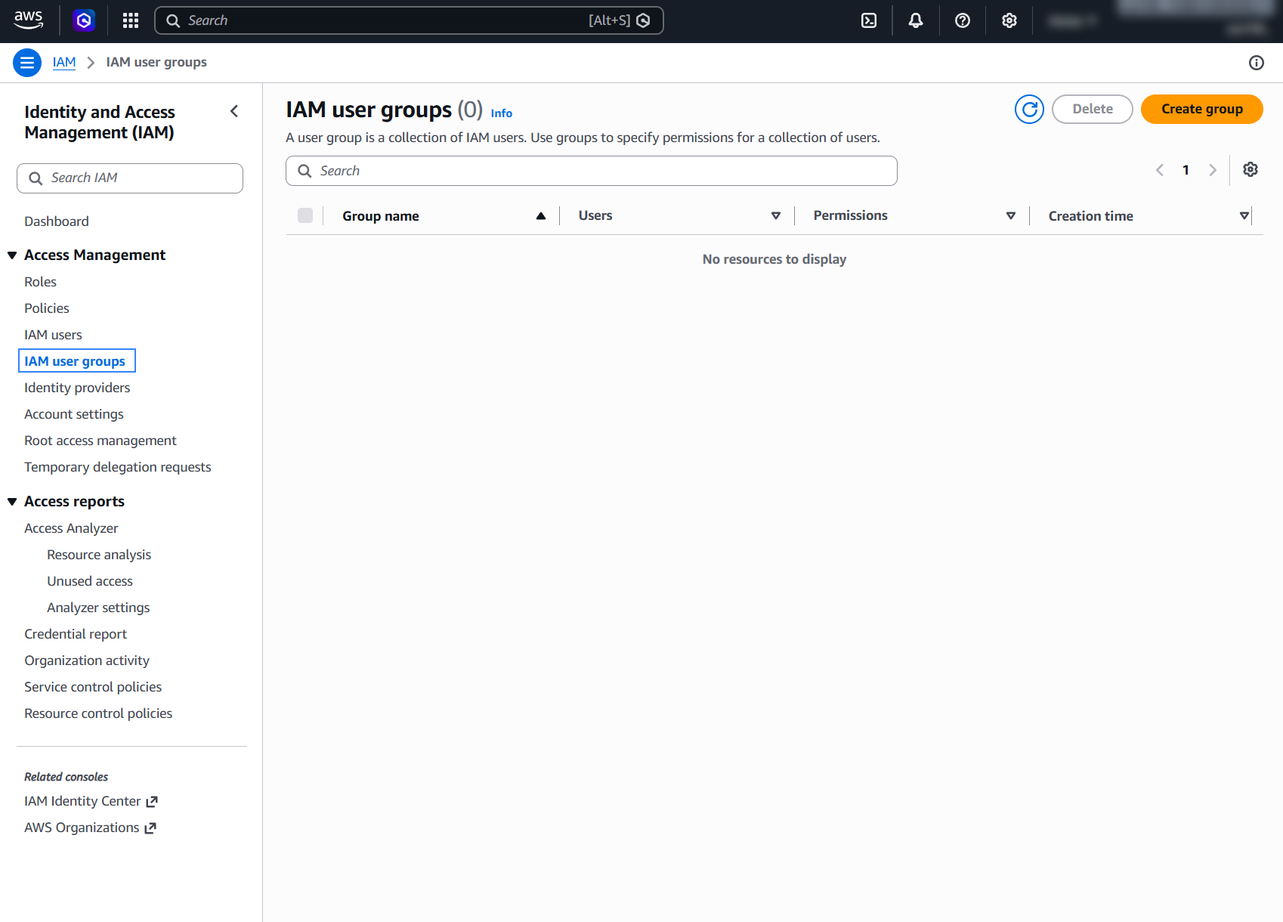
Task: Open AWS Organizations external link
Action: (90, 828)
